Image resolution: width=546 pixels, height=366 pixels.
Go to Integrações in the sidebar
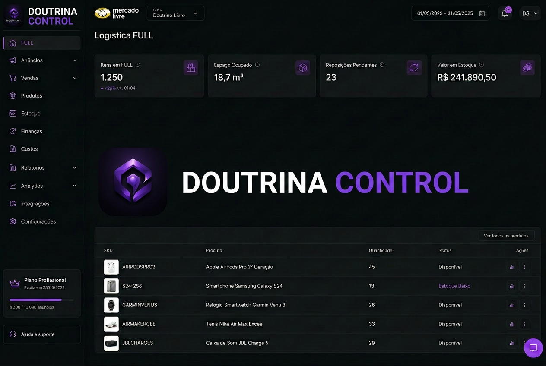pos(42,204)
